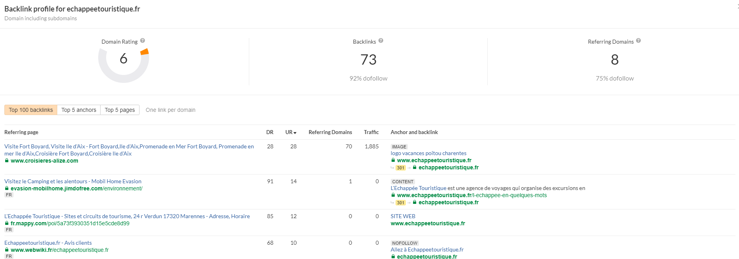The width and height of the screenshot is (739, 259).
Task: Click 301 redirect badge in first row
Action: 400,168
